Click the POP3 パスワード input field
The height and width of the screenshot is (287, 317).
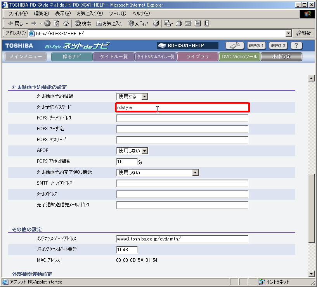pyautogui.click(x=182, y=140)
